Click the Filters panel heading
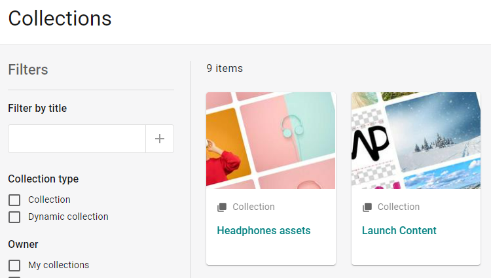 (28, 69)
